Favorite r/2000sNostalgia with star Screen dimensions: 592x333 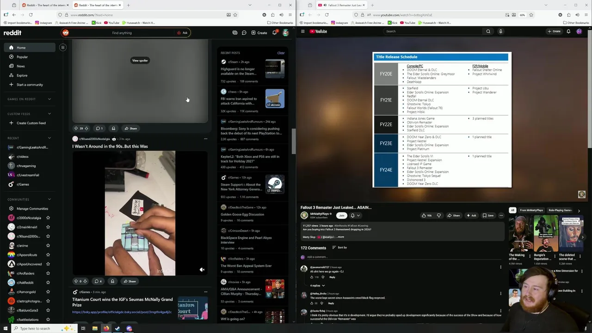48,218
